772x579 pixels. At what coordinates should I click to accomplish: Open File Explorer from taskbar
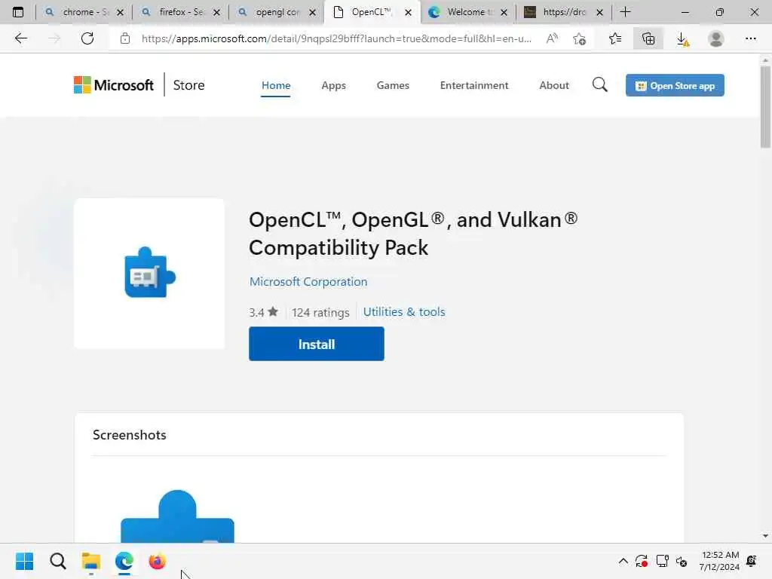pos(91,561)
